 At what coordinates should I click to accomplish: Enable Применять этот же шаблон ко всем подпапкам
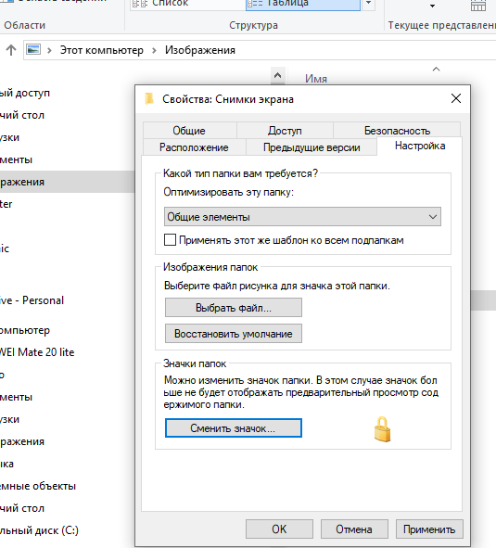170,240
